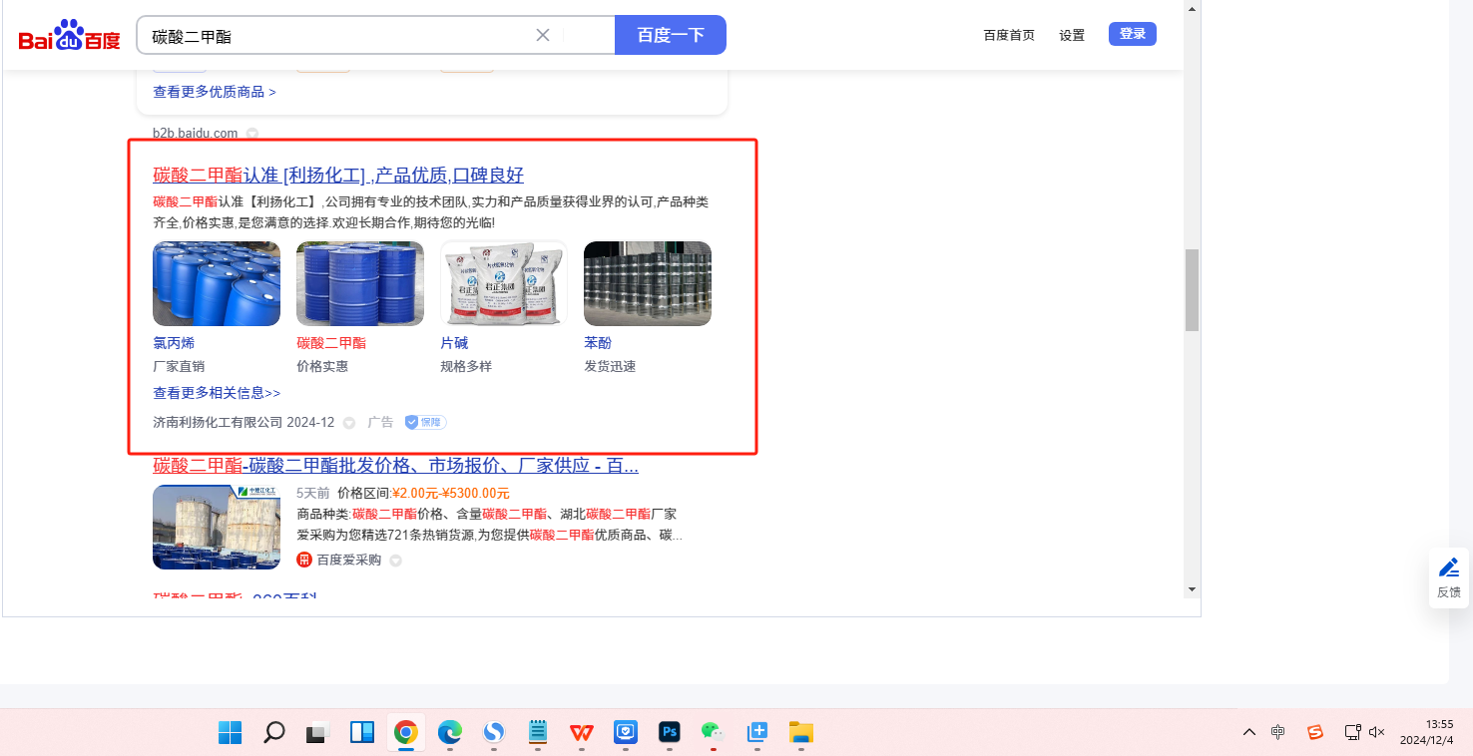
Task: Click the Baidu logo
Action: (69, 36)
